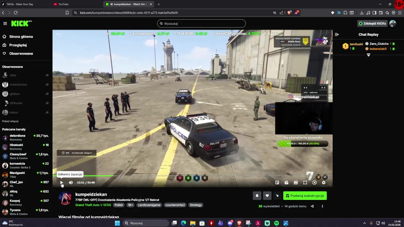Click Zdobądź KICKs button
Image resolution: width=404 pixels, height=227 pixels.
(x=372, y=24)
